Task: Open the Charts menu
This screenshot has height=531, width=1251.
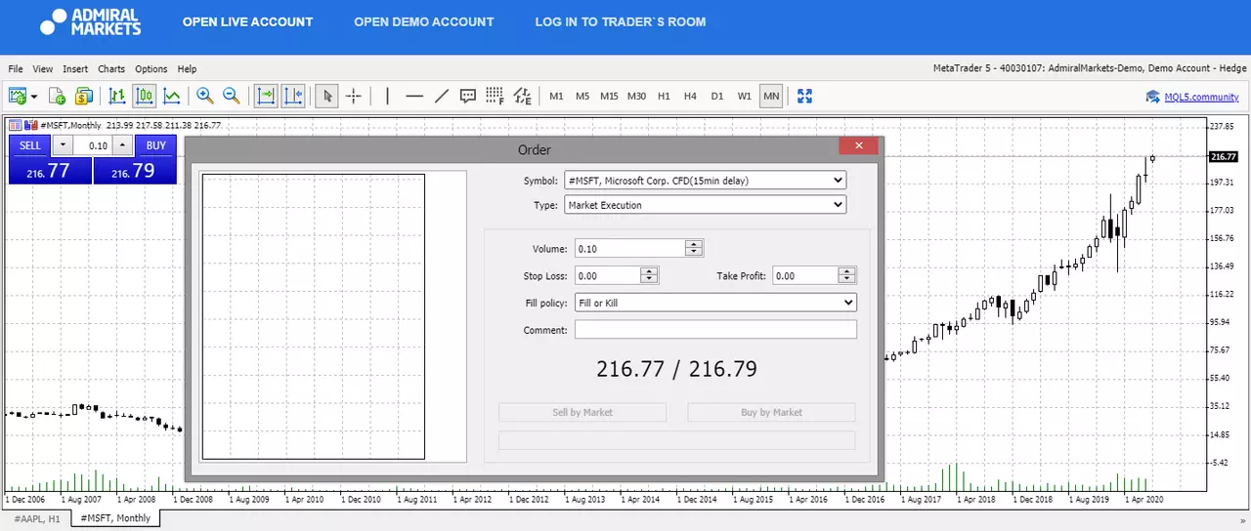Action: coord(111,69)
